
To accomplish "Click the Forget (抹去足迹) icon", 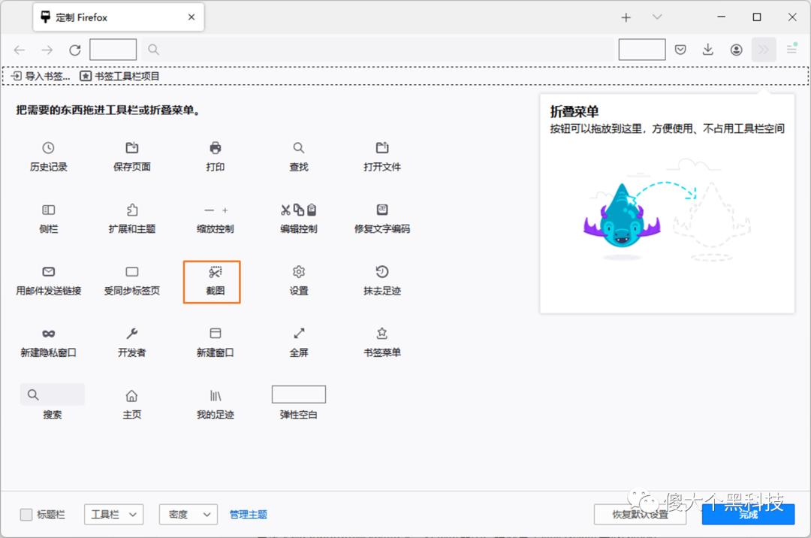I will pyautogui.click(x=381, y=282).
